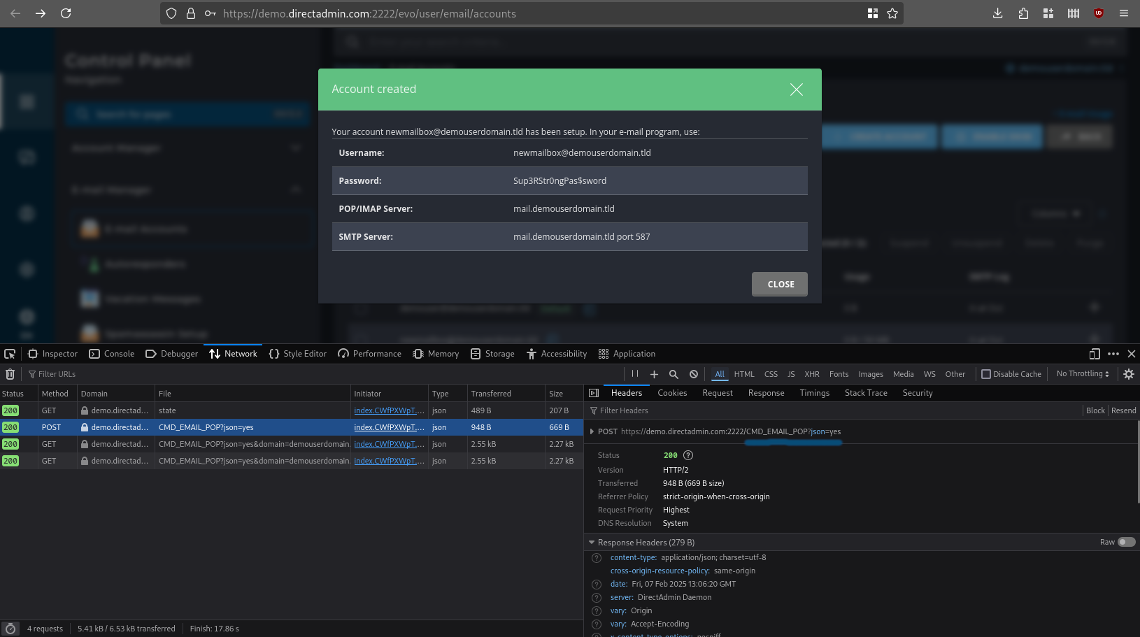
Task: Click the request blocking icon
Action: click(693, 374)
